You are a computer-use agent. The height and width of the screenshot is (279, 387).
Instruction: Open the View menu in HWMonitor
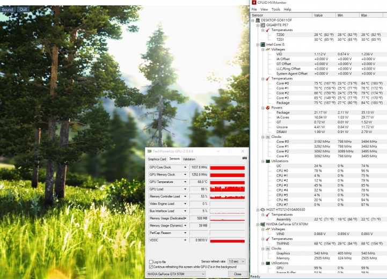(264, 9)
